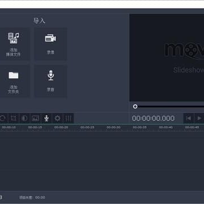Click the 00:00:15 mark on timeline ruler
Image resolution: width=204 pixels, height=204 pixels.
[35, 127]
